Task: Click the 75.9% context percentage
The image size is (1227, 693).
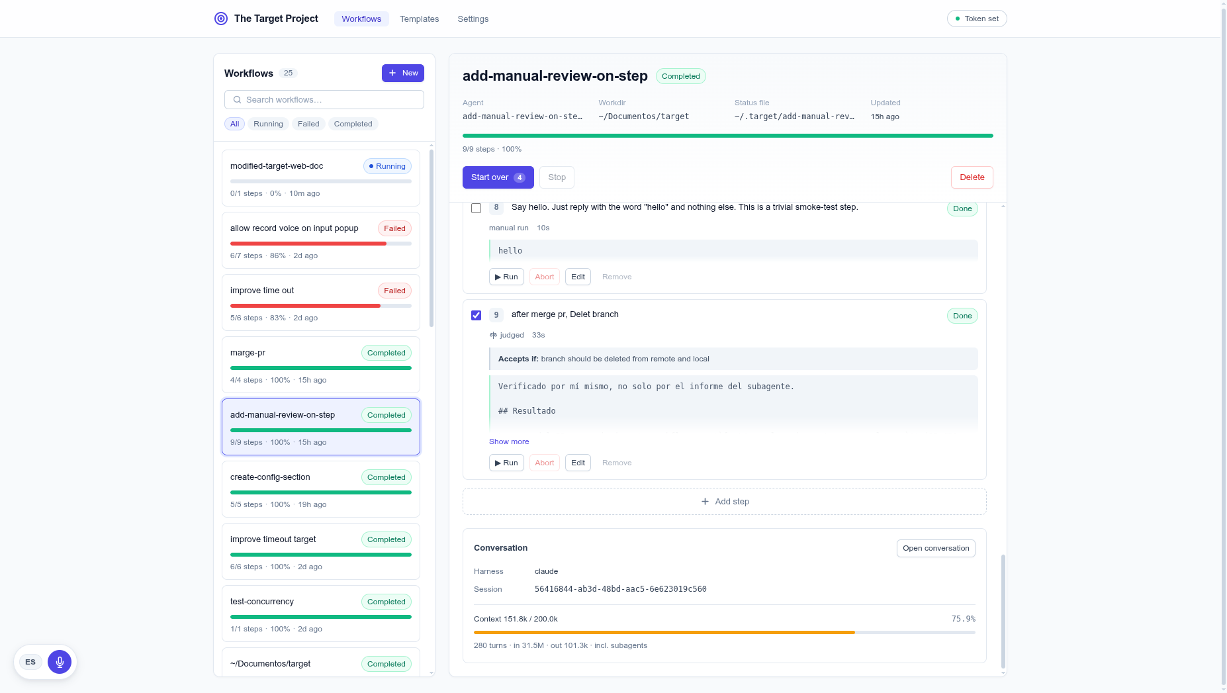Action: click(x=964, y=619)
